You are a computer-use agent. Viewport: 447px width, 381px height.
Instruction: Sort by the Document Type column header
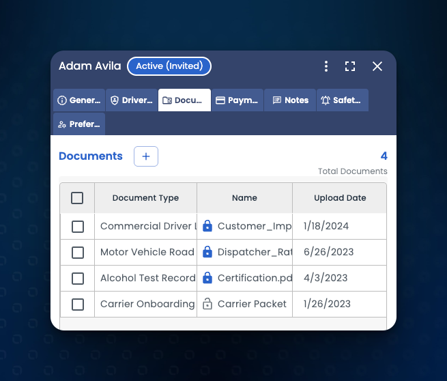(145, 198)
